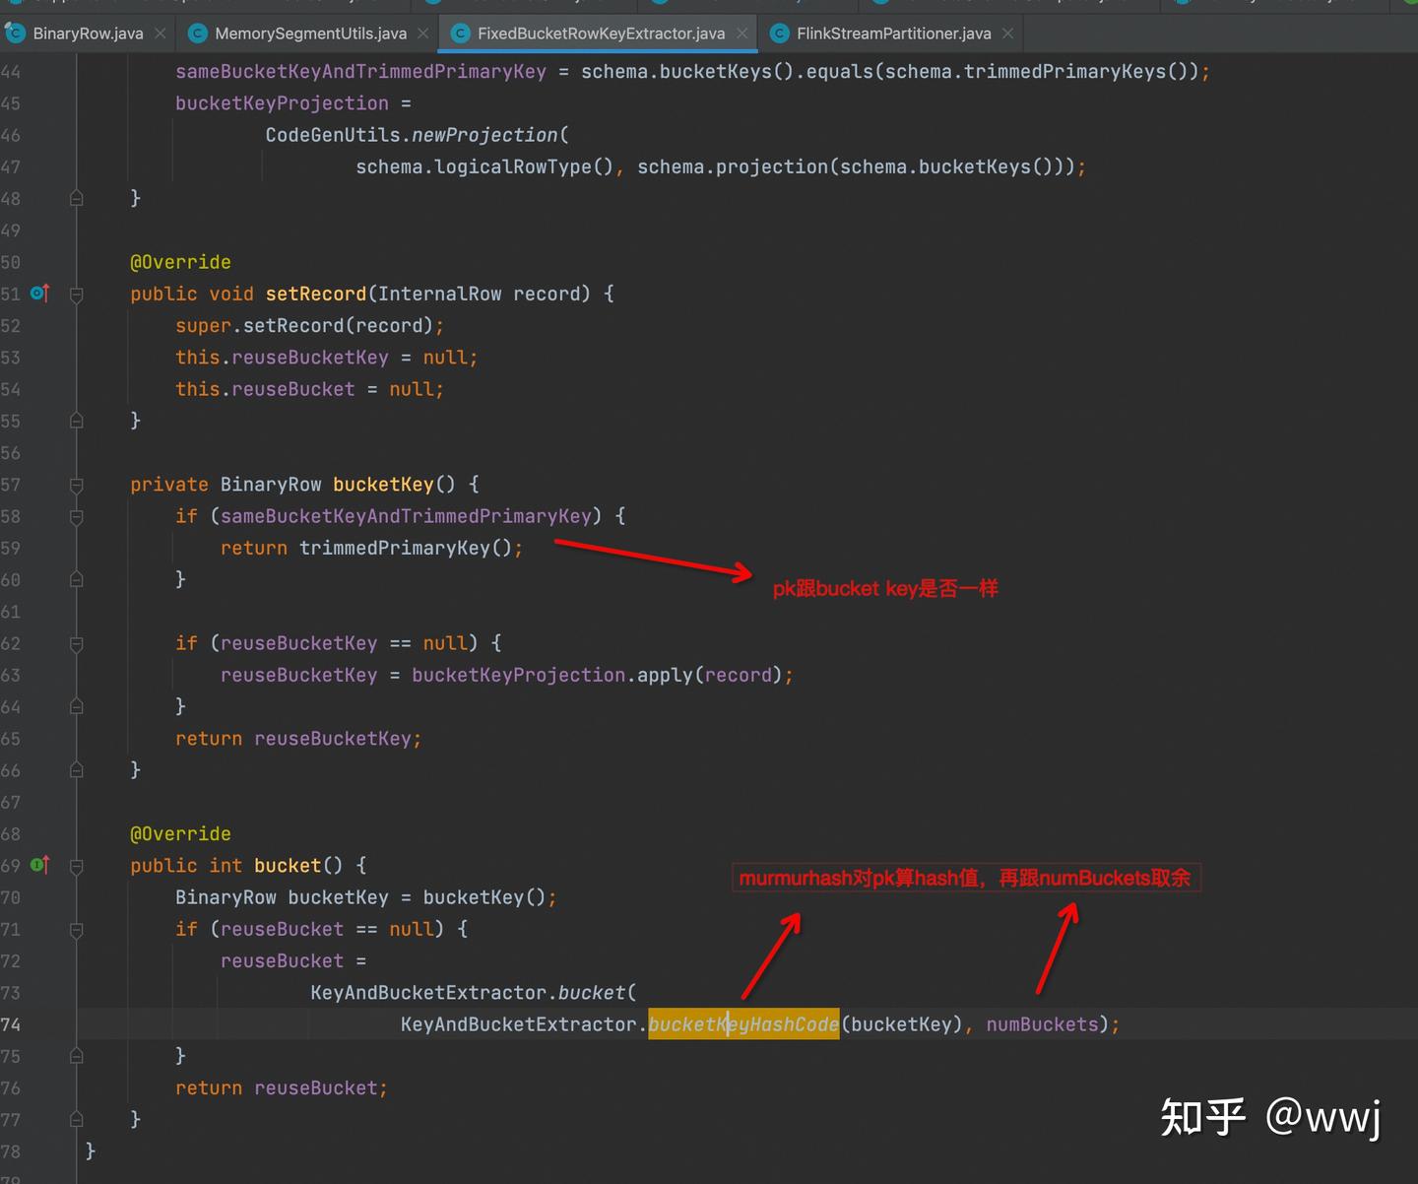Viewport: 1418px width, 1184px height.
Task: Collapse the reuseBucket null-check if block
Action: pyautogui.click(x=76, y=929)
